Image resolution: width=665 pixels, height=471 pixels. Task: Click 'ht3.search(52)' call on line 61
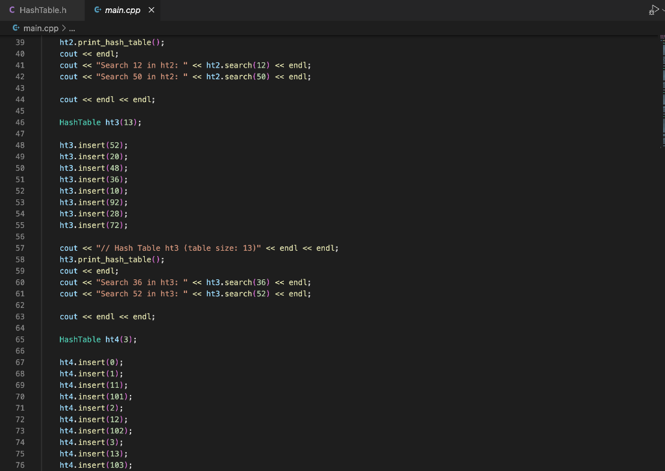coord(238,294)
